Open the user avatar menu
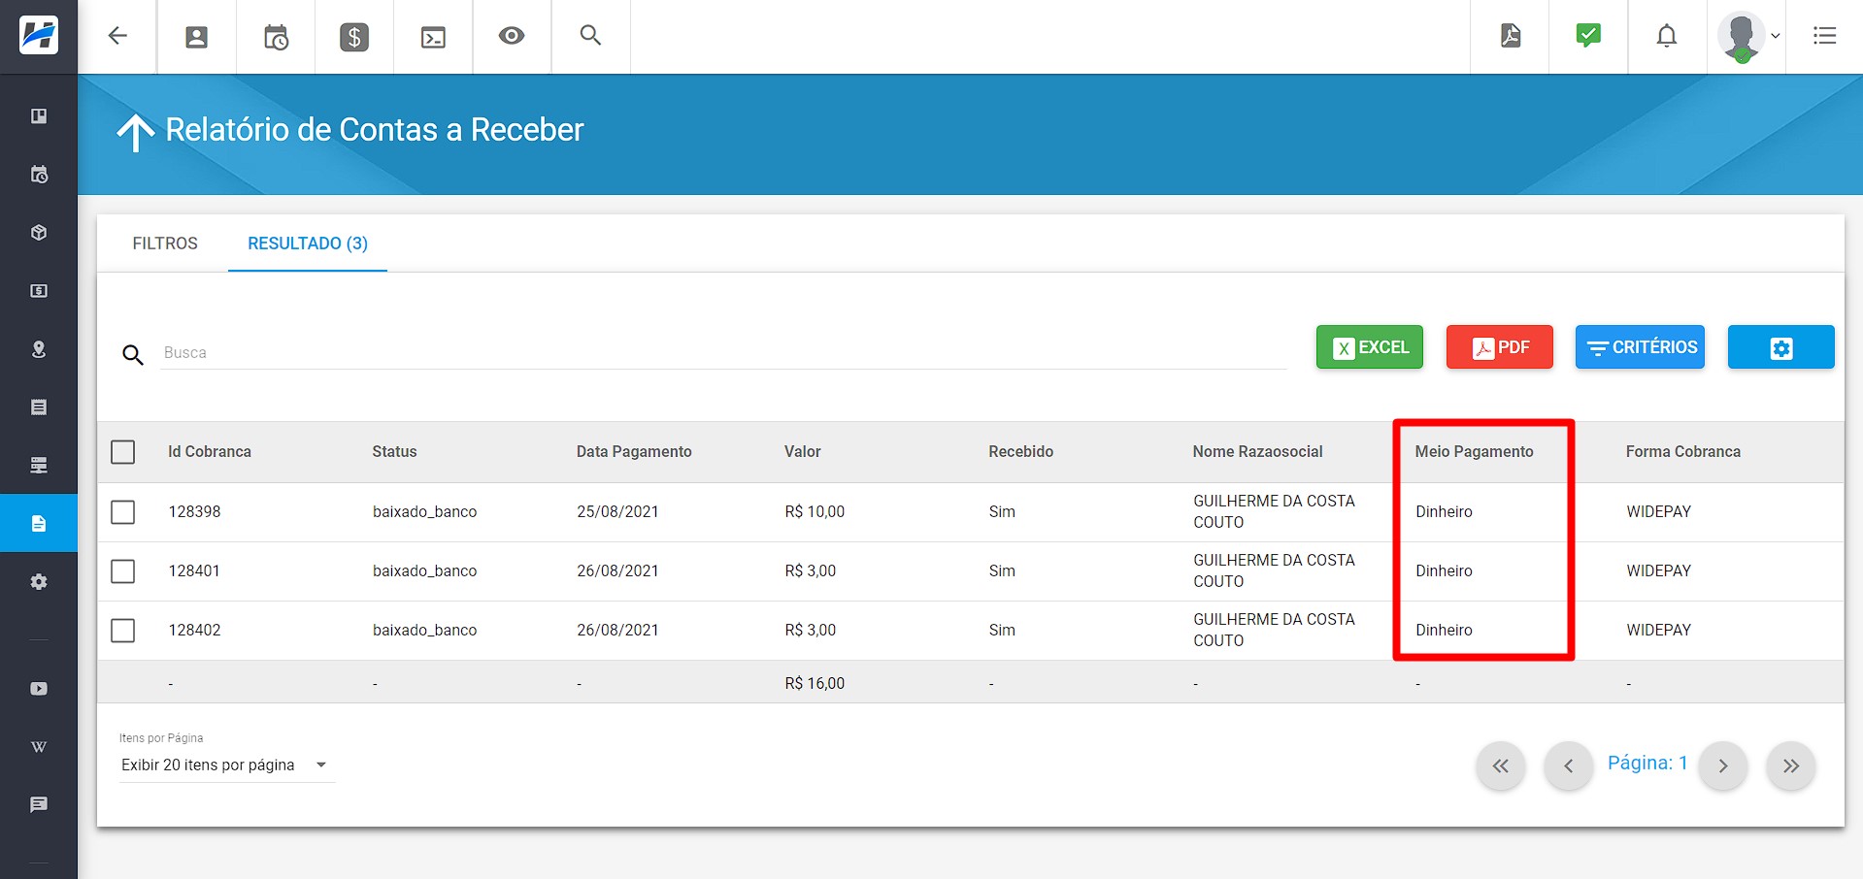Viewport: 1863px width, 879px height. tap(1747, 37)
